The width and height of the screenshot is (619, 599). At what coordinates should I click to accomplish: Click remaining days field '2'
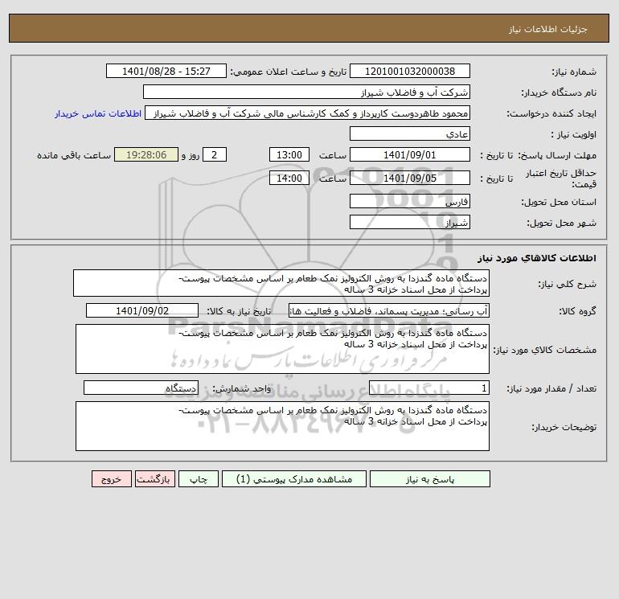pos(215,155)
